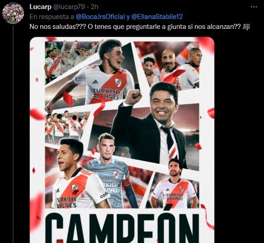
Task: Click Lucarp's round profile avatar
Action: (13, 13)
